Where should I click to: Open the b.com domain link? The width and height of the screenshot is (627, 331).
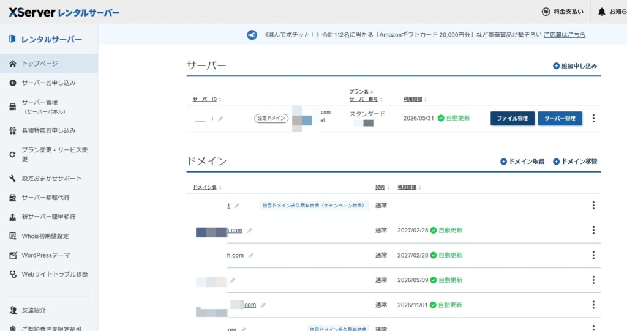pos(235,230)
